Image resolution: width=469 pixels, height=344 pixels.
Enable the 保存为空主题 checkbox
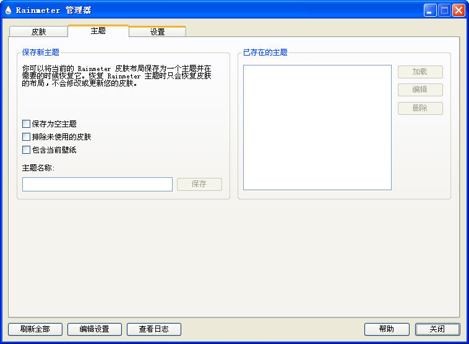tap(26, 124)
